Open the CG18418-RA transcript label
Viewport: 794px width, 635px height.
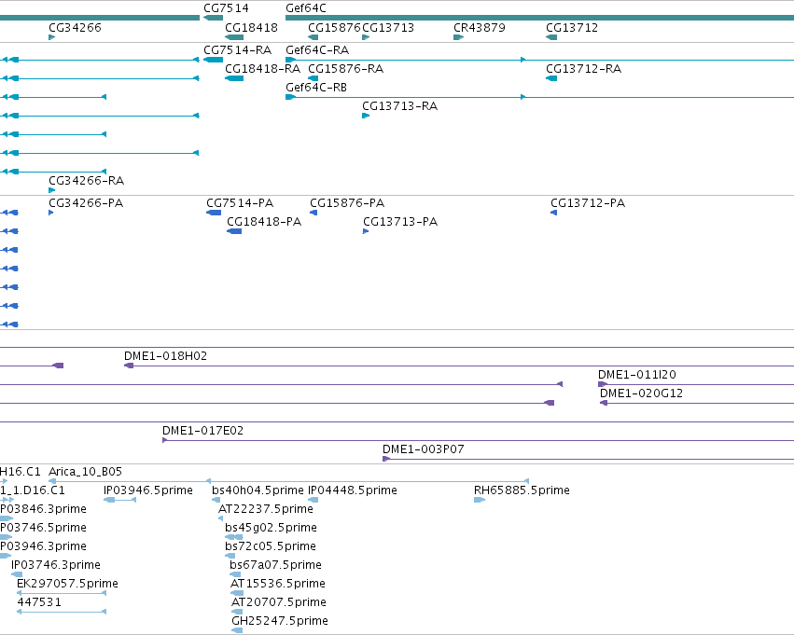[x=262, y=68]
